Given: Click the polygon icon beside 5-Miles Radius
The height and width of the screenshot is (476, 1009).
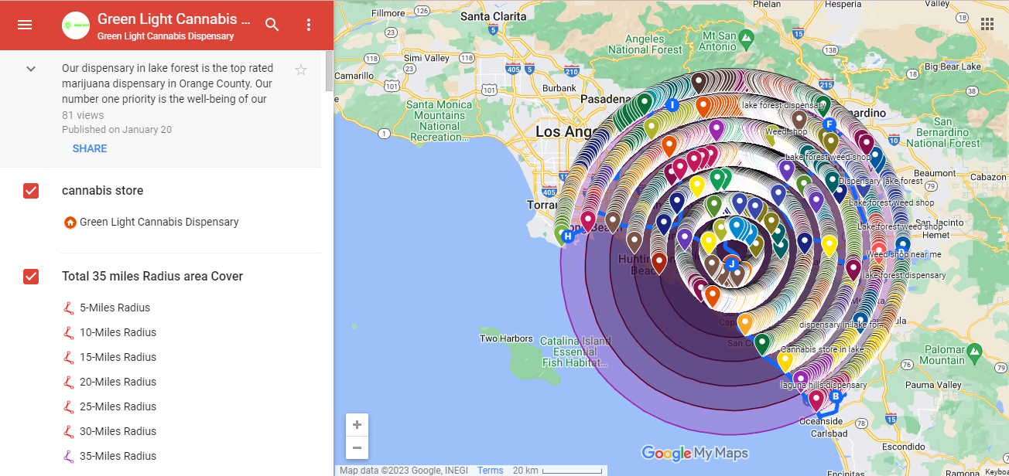Looking at the screenshot, I should (69, 308).
